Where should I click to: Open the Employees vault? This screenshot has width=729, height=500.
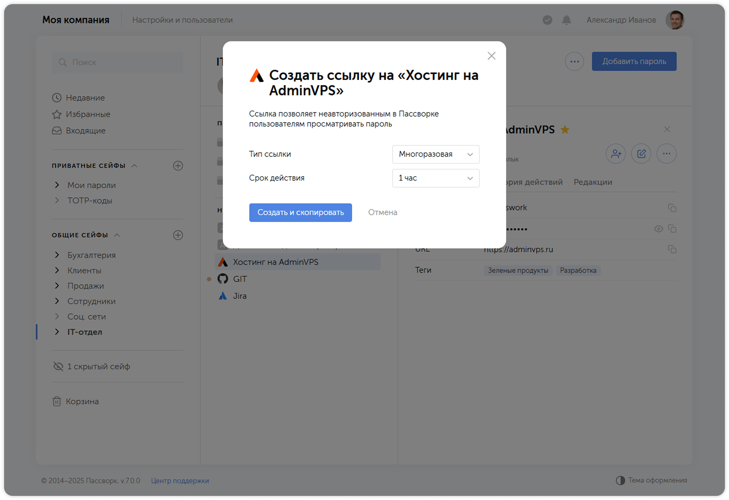[91, 301]
